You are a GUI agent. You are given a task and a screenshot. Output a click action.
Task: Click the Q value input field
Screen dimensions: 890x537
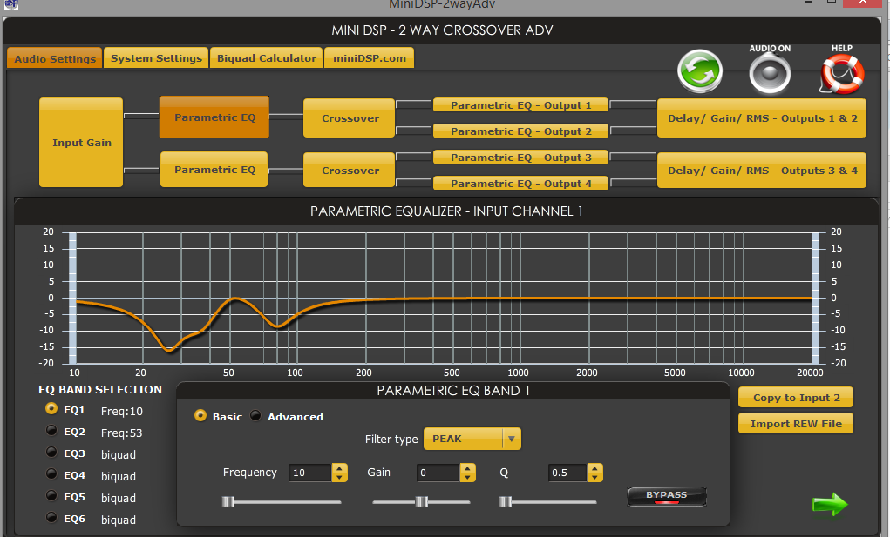point(567,473)
